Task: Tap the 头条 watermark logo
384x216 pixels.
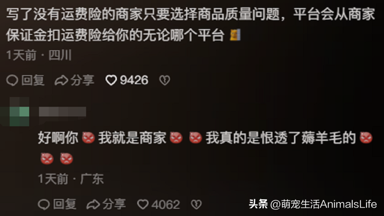Action: [258, 204]
